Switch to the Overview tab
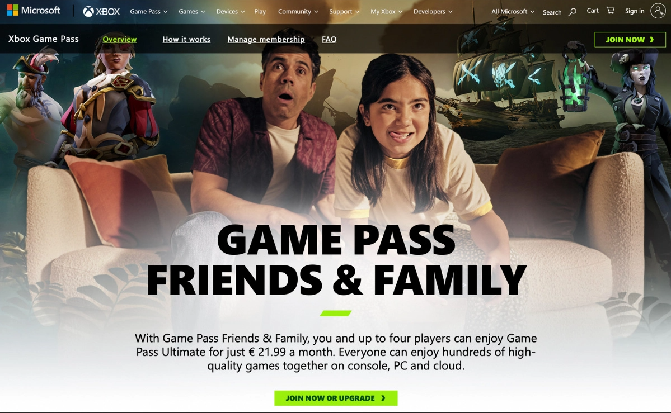Screen dimensions: 671x413 pos(119,39)
